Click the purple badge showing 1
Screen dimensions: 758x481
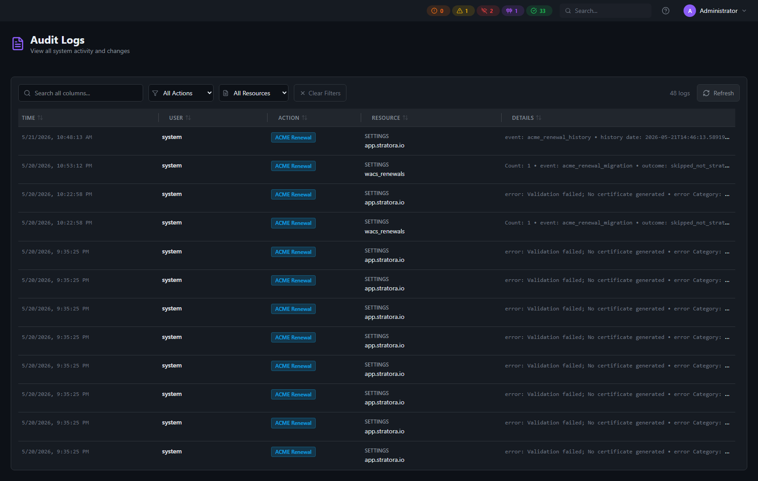click(x=512, y=11)
